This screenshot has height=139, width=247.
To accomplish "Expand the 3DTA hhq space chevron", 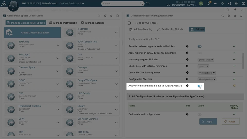I will coord(58,45).
